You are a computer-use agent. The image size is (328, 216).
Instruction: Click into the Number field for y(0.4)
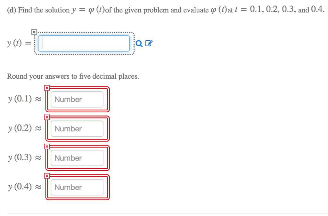coord(77,187)
